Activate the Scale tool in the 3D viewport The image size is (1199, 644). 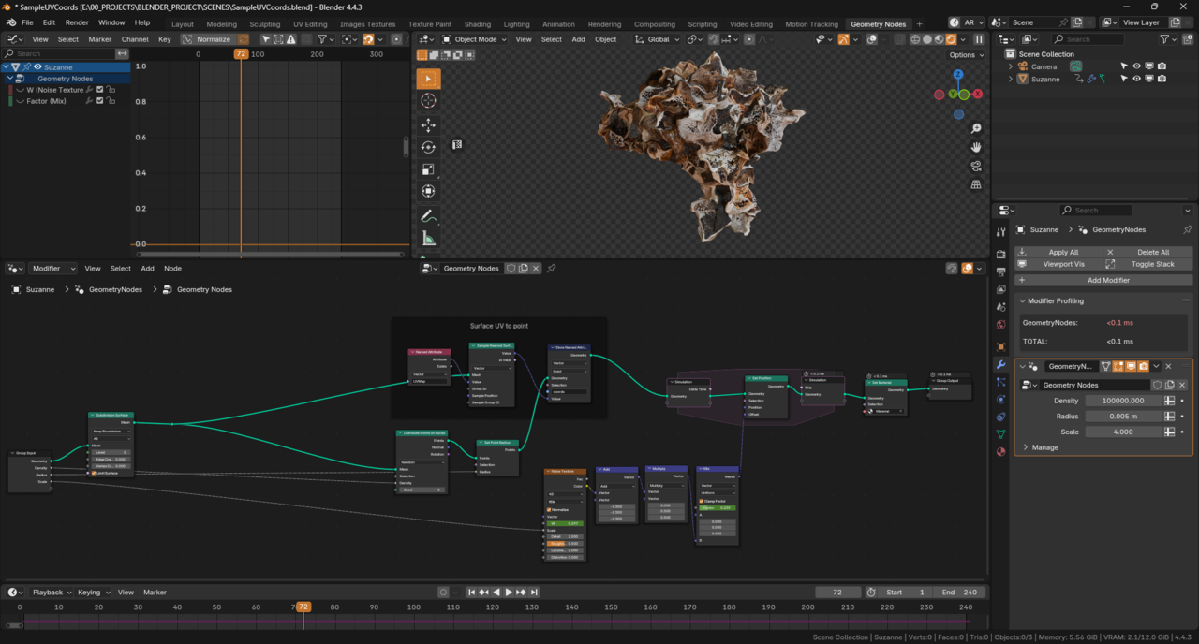428,169
